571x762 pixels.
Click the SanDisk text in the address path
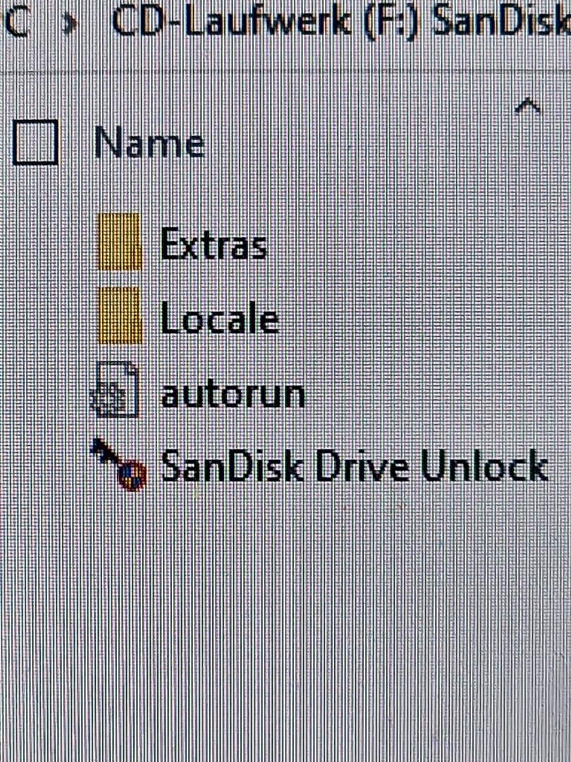502,22
